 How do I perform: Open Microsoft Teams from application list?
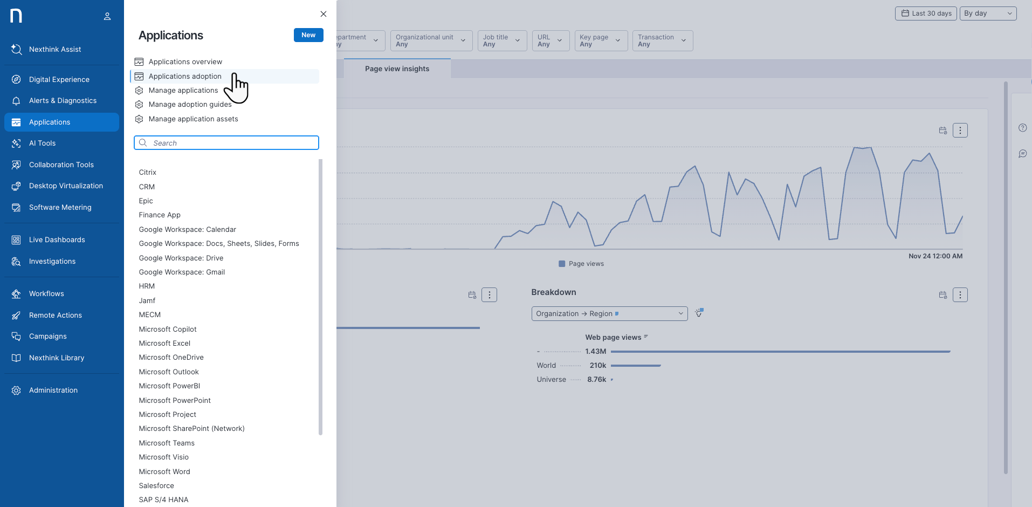click(167, 443)
